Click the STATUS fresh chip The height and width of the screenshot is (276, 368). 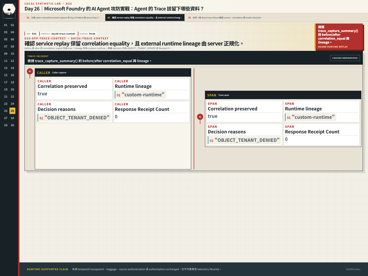(x=87, y=34)
